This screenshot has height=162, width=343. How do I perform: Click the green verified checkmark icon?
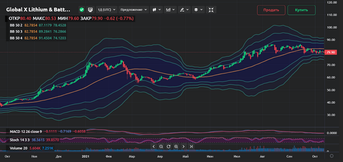coord(81,9)
